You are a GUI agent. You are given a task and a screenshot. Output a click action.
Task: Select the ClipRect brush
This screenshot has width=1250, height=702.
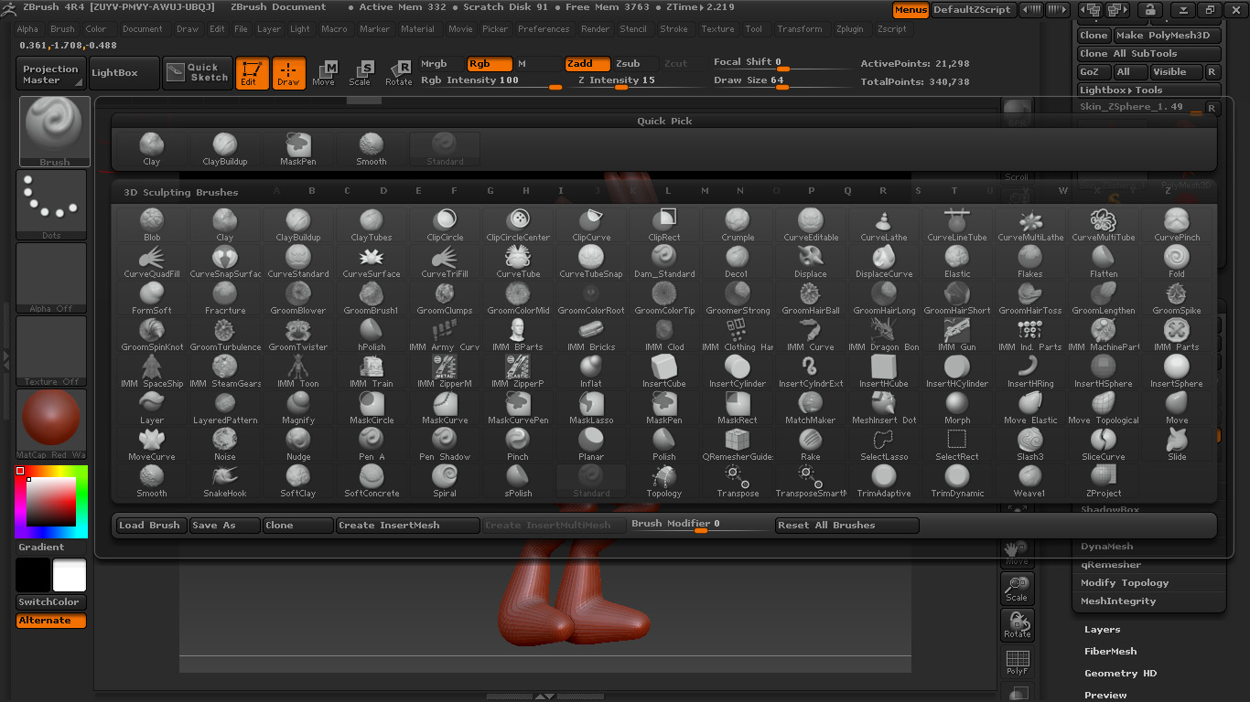tap(664, 225)
